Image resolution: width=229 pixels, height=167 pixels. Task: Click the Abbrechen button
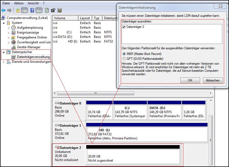click(x=213, y=80)
